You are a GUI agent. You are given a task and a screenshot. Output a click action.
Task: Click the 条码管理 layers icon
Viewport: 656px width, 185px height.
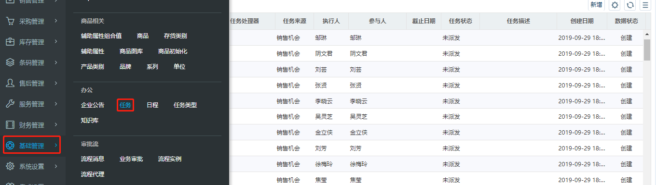click(x=10, y=62)
